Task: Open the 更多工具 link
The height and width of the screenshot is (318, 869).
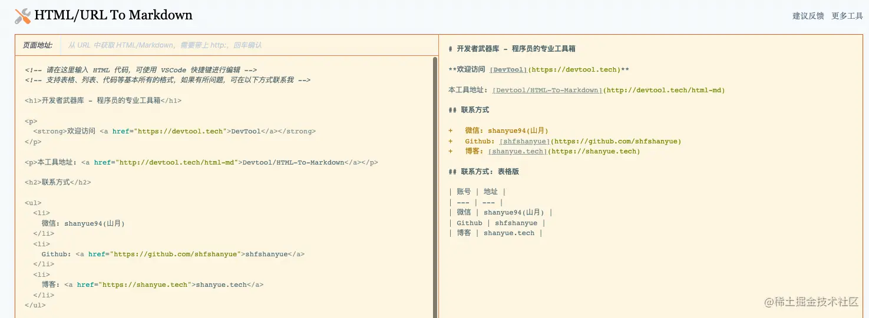Action: click(x=847, y=16)
